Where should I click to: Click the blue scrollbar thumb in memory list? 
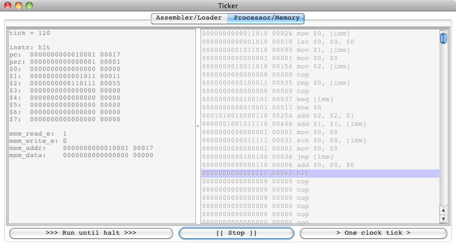click(443, 39)
